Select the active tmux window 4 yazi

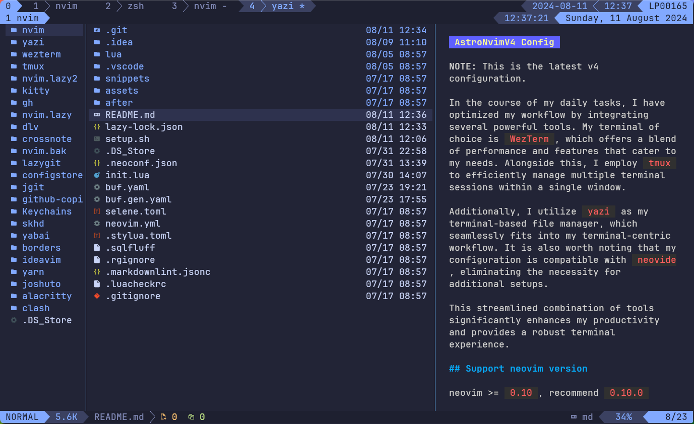click(277, 6)
